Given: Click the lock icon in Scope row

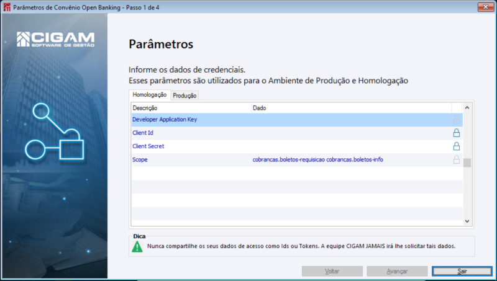Looking at the screenshot, I should [x=457, y=159].
